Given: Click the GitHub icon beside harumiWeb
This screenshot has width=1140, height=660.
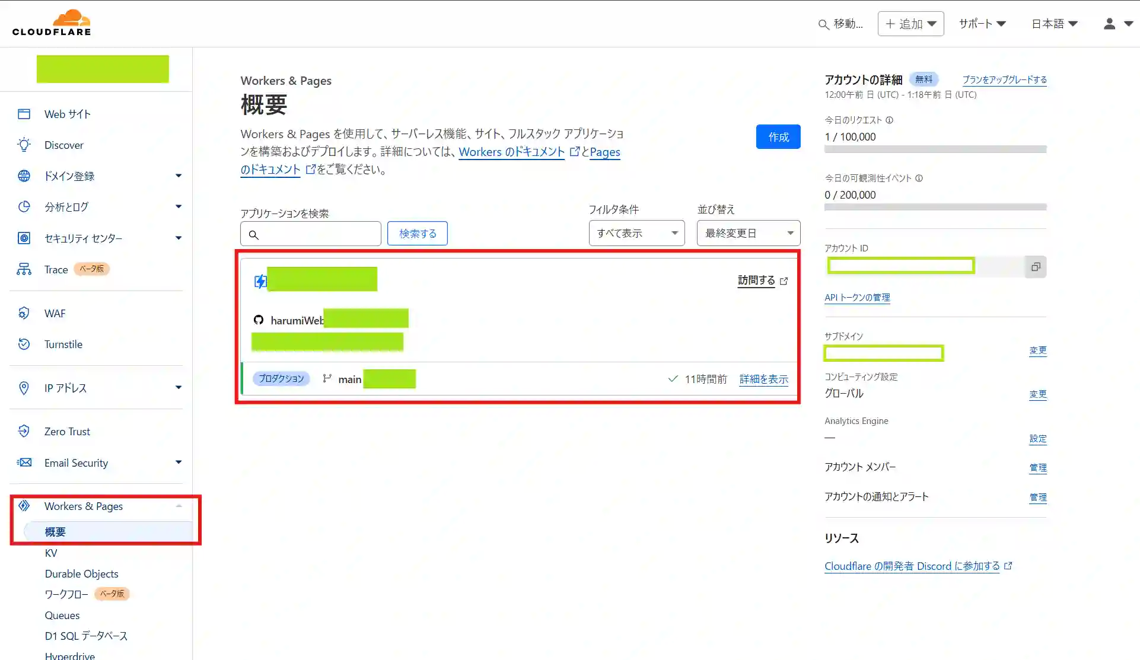Looking at the screenshot, I should click(x=259, y=320).
